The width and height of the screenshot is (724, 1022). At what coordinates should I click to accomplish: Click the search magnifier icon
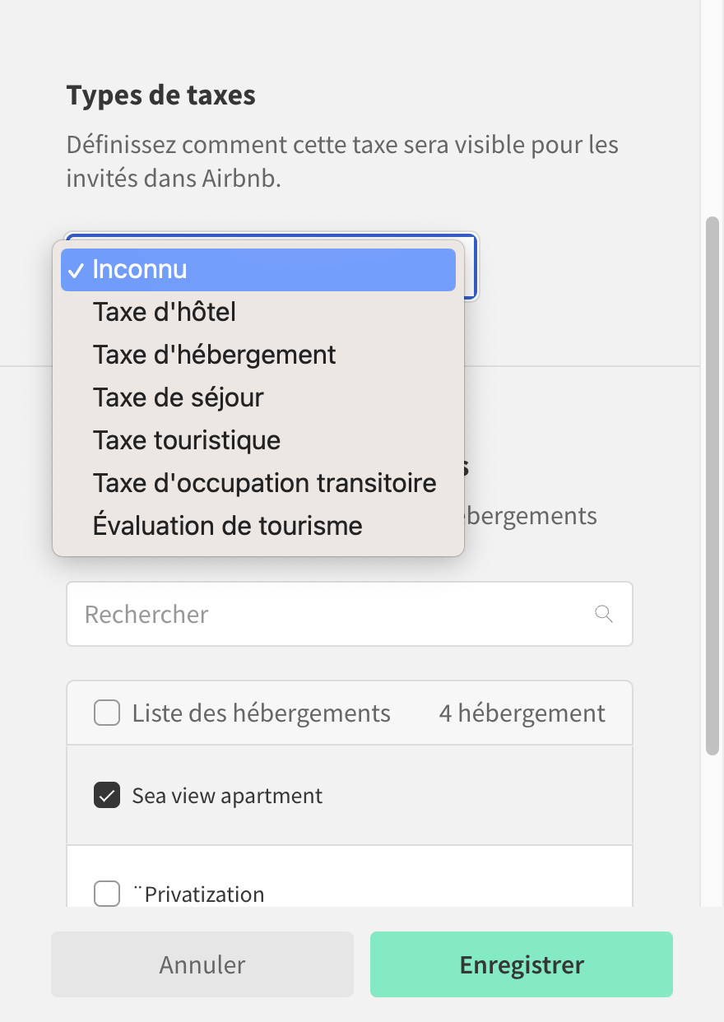point(603,613)
